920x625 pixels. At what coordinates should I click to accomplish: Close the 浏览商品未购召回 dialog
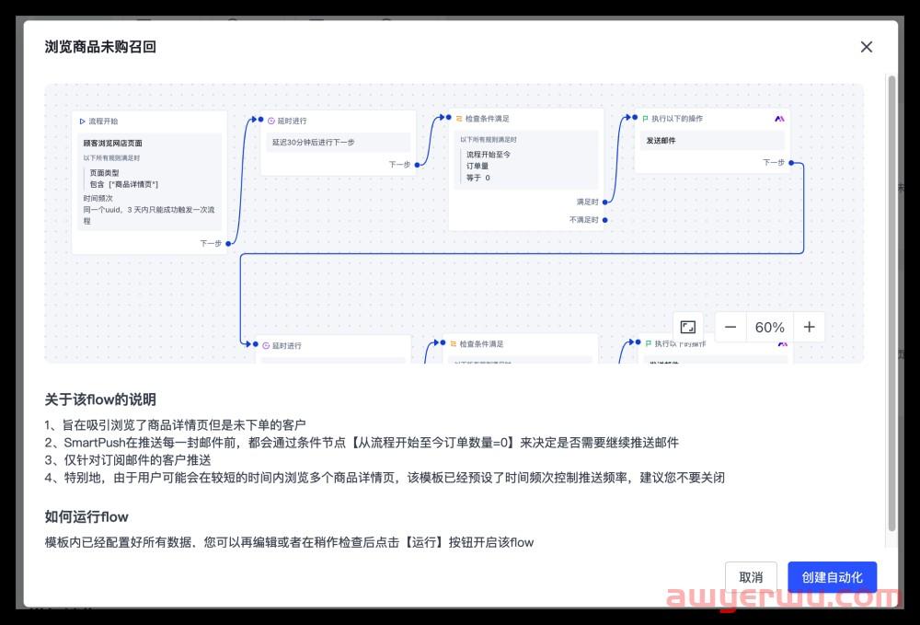866,47
